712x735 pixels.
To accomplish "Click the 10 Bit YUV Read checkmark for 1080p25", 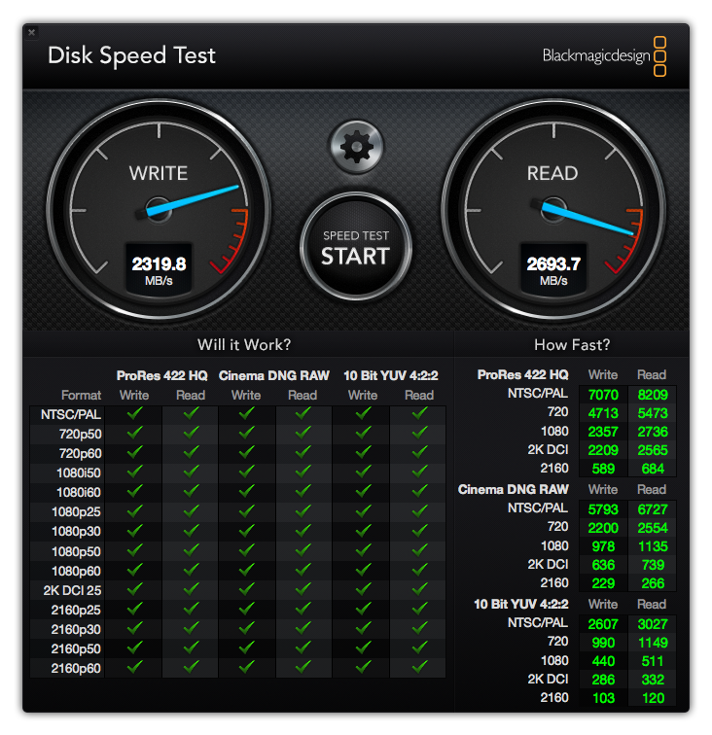I will pyautogui.click(x=419, y=511).
